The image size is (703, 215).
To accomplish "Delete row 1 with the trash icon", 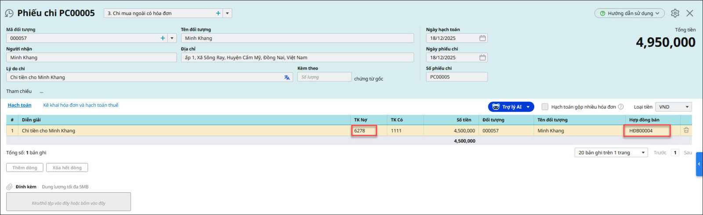I will (x=686, y=130).
